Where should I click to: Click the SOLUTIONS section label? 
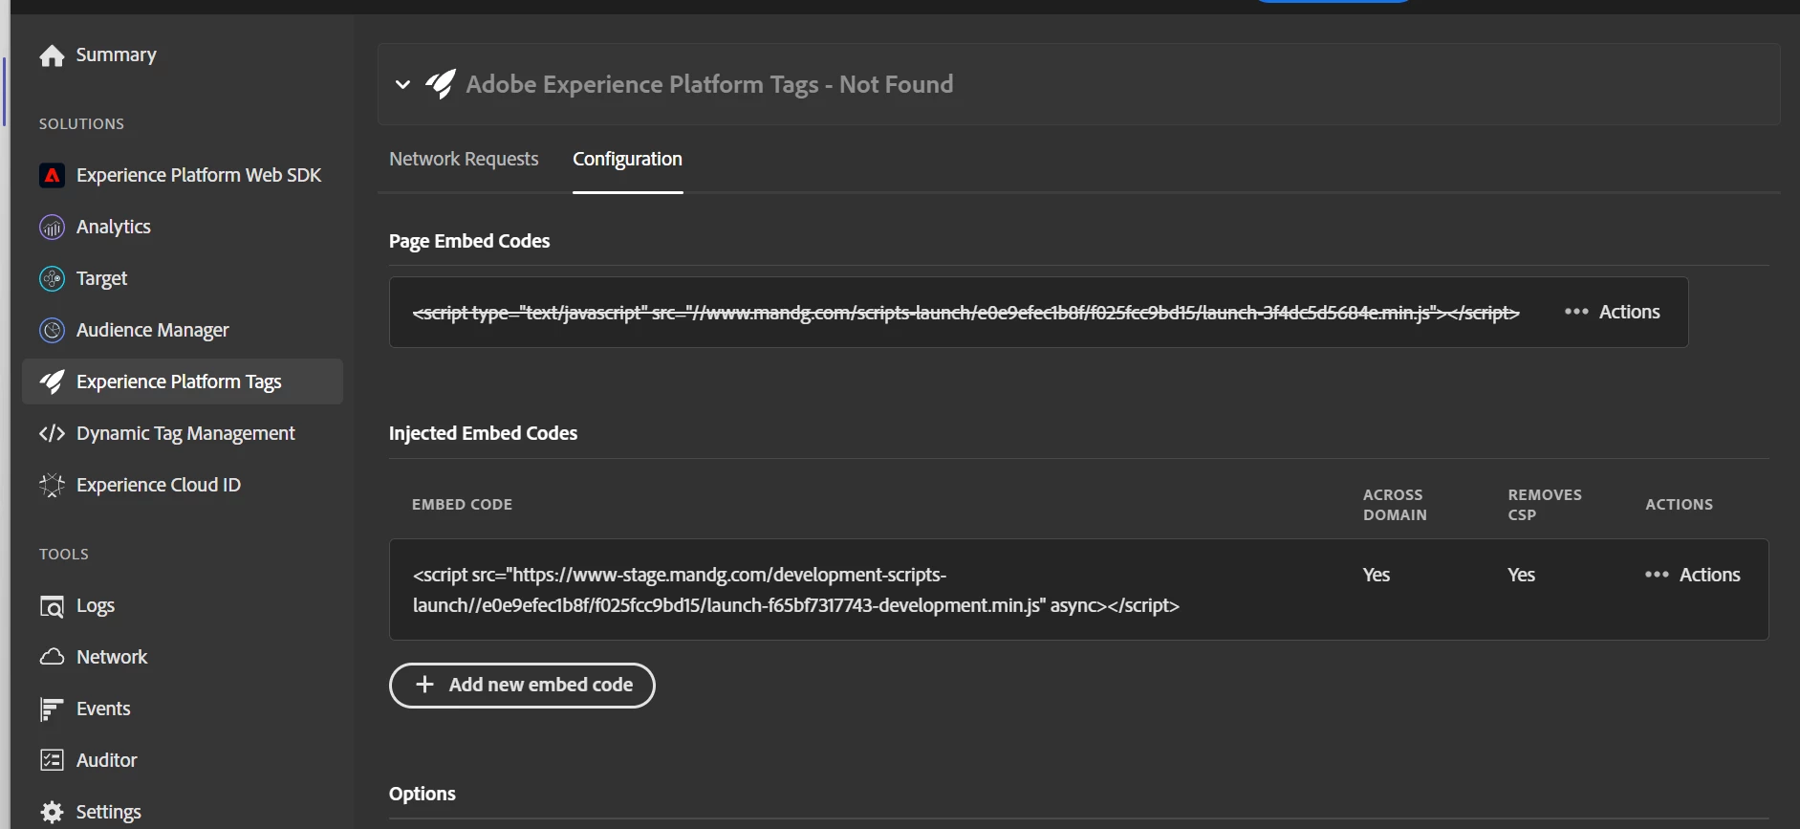81,124
